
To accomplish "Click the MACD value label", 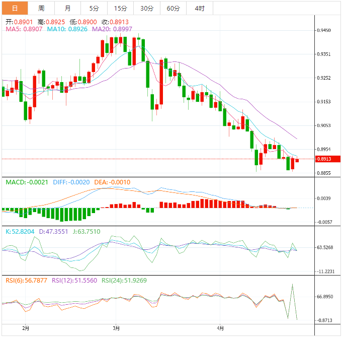I will pyautogui.click(x=27, y=182).
